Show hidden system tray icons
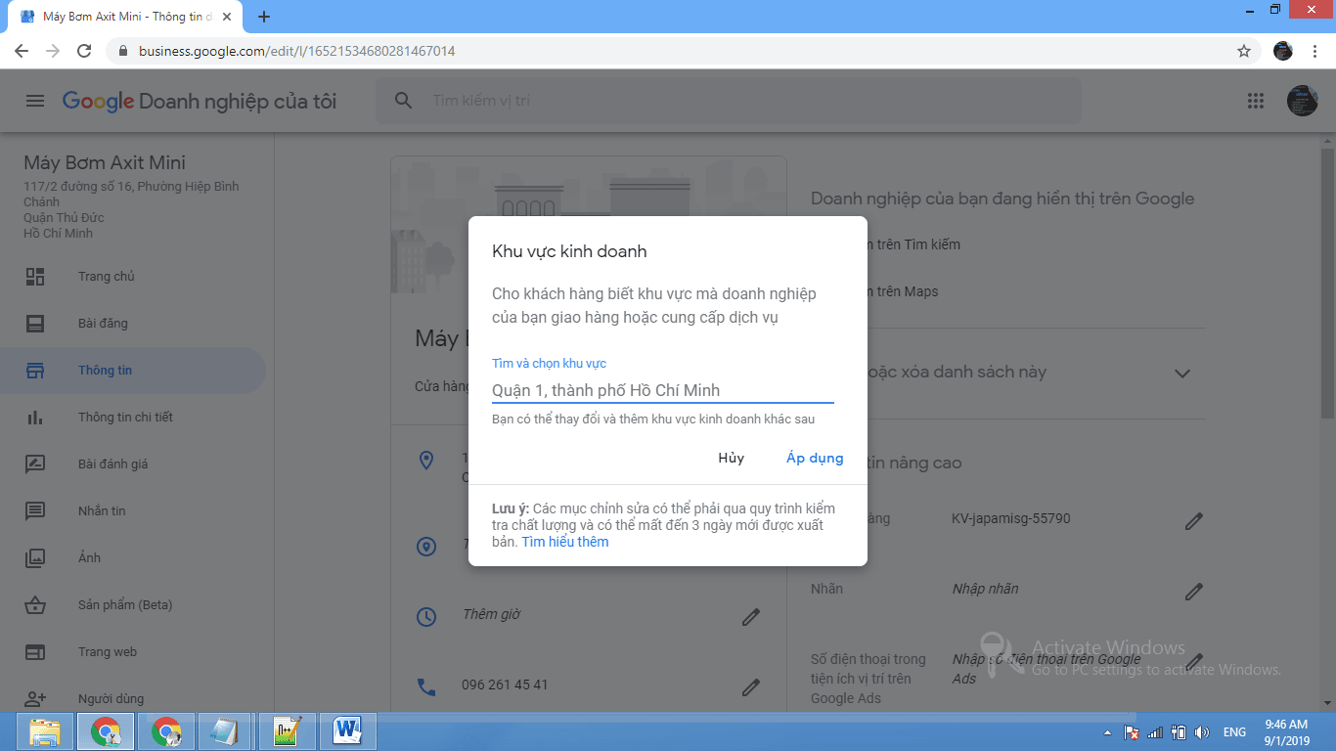1336x751 pixels. [x=1107, y=732]
